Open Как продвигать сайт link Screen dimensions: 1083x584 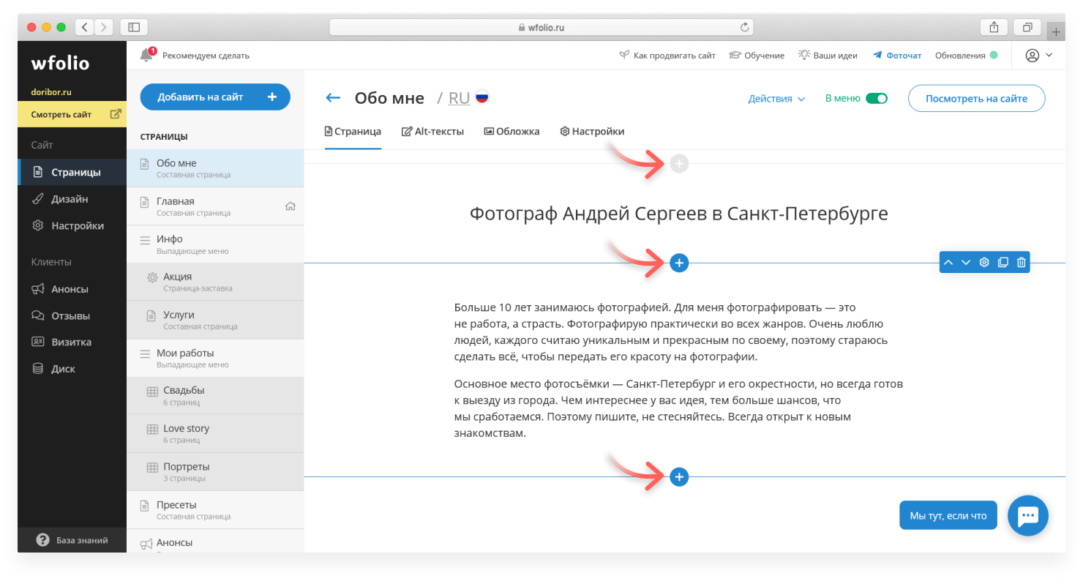667,55
